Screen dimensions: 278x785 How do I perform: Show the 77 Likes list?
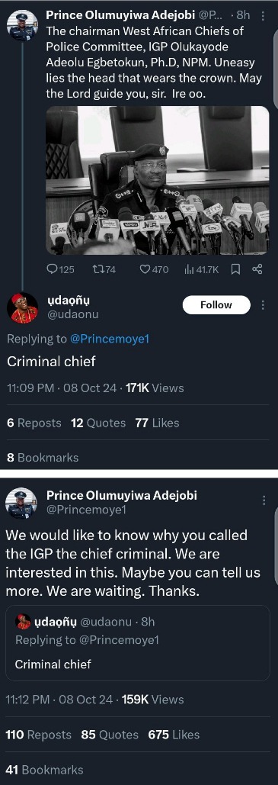[x=157, y=423]
